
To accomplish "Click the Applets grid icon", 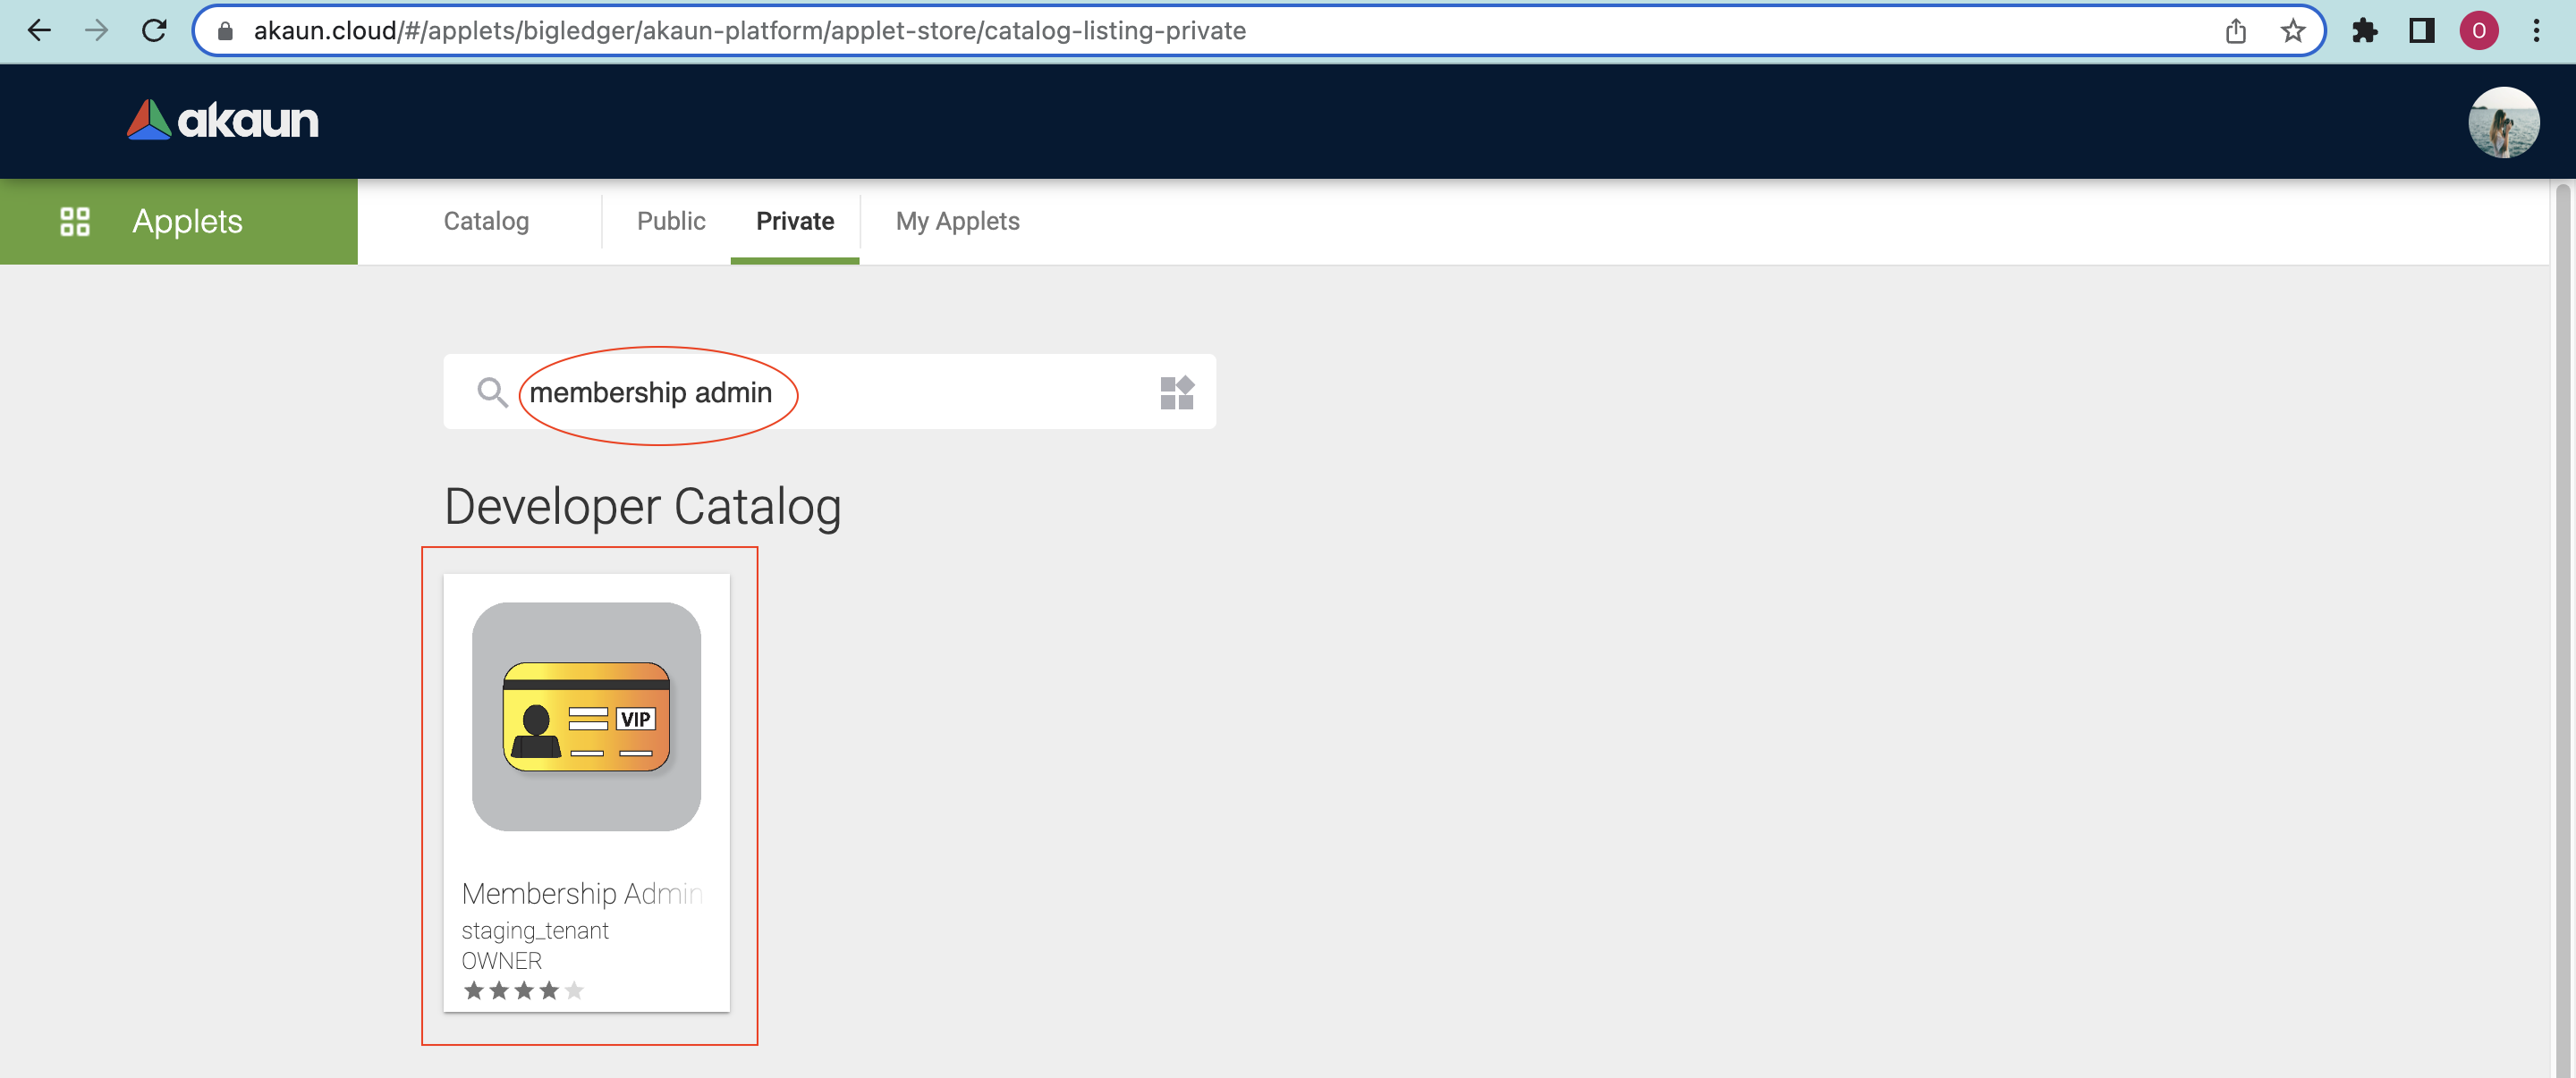I will tap(75, 221).
